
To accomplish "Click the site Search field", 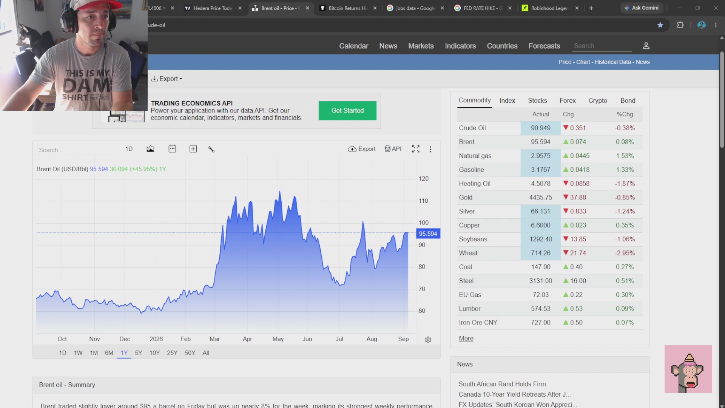I will 602,46.
